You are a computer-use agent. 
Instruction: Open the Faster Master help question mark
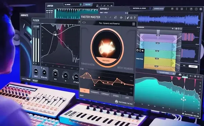pos(135,18)
